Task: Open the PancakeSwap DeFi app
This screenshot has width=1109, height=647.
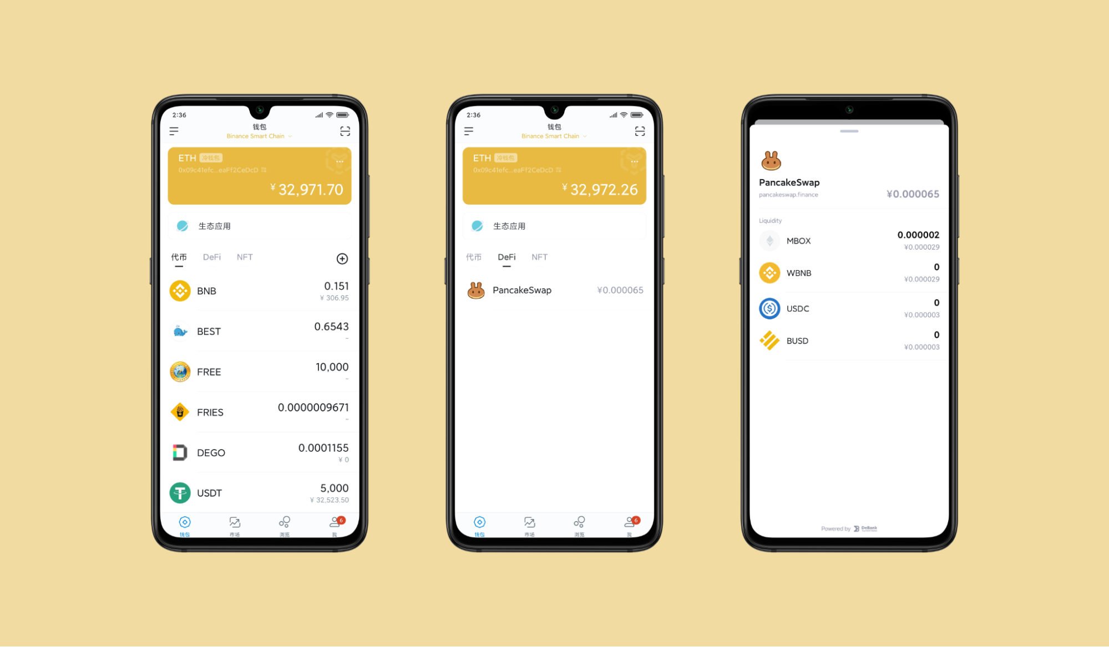Action: [552, 289]
